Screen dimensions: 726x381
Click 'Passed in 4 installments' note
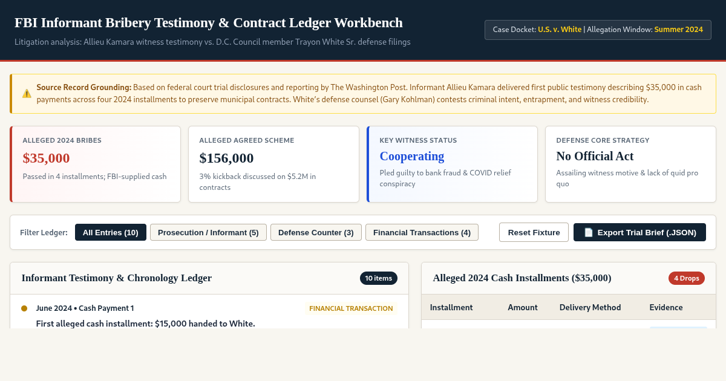[x=94, y=177]
